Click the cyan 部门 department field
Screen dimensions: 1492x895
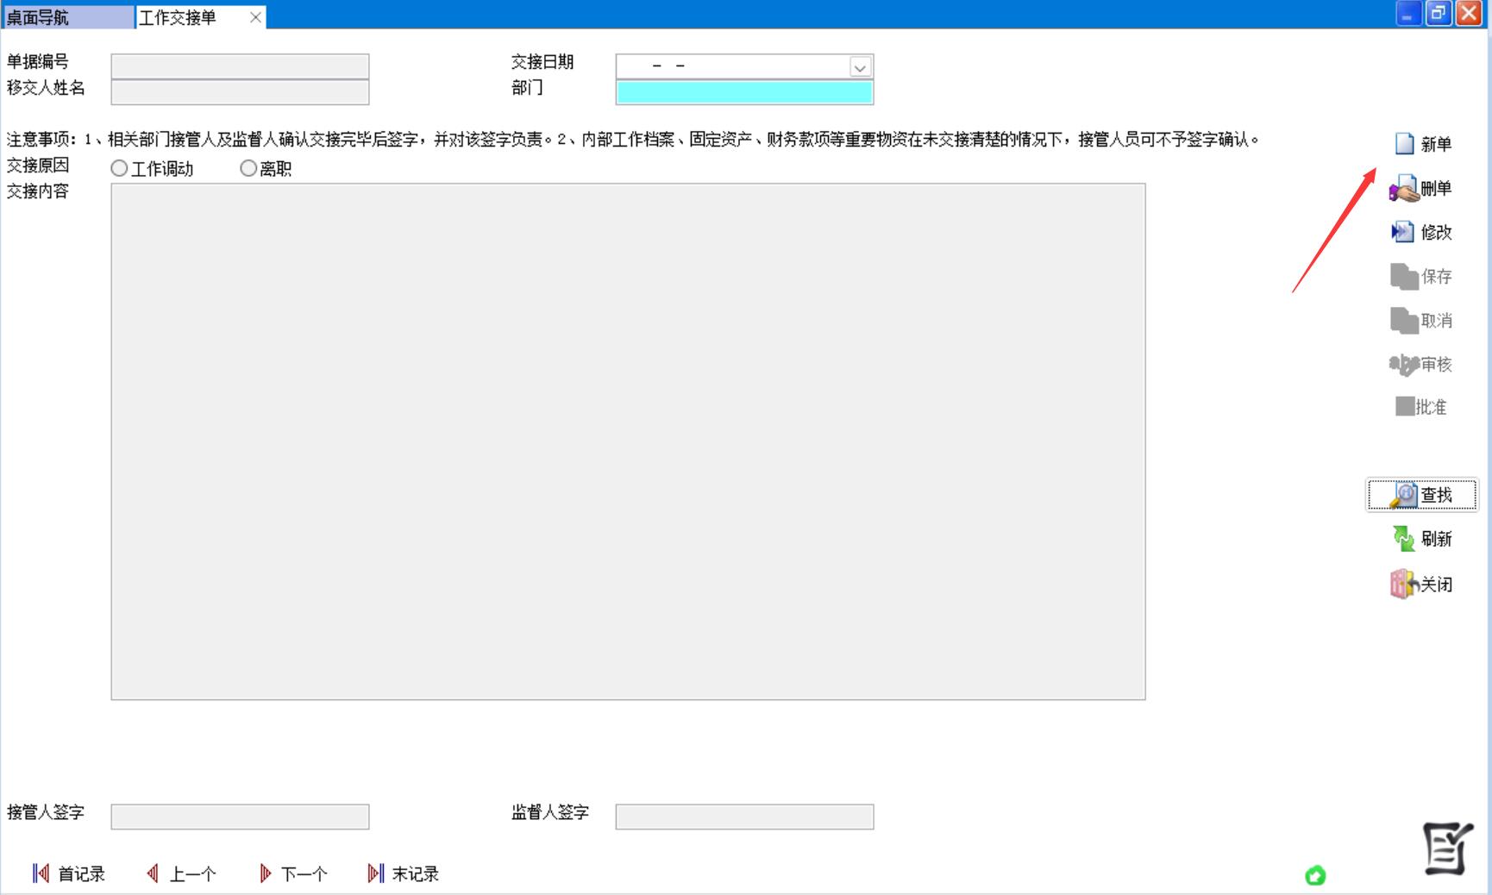click(744, 92)
